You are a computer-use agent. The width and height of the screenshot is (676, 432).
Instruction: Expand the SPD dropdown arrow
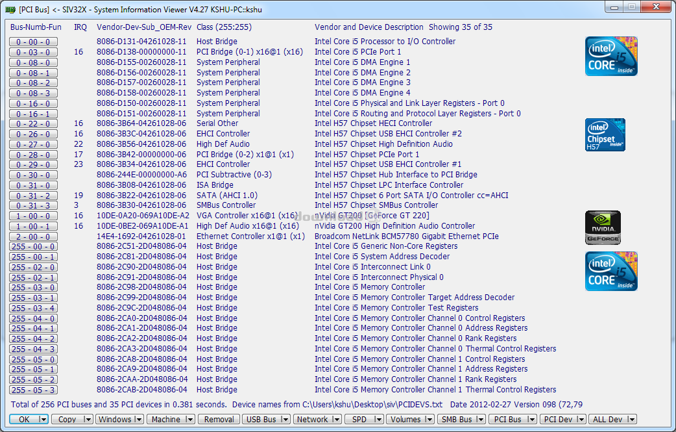378,419
